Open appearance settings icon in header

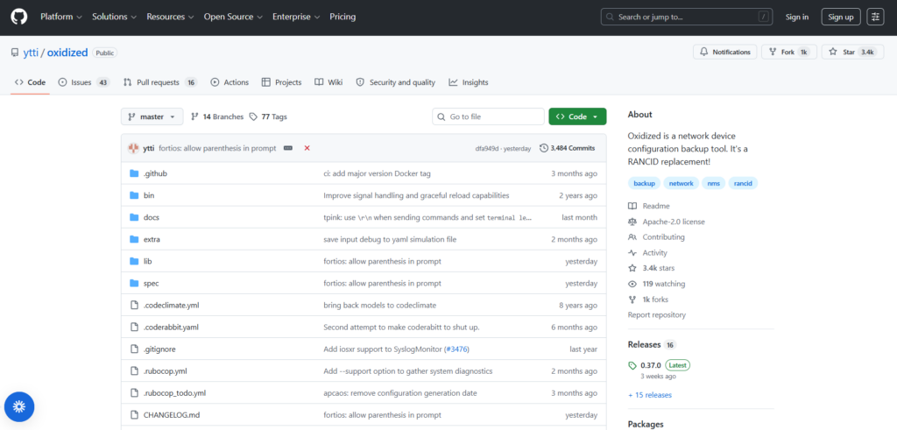point(875,18)
